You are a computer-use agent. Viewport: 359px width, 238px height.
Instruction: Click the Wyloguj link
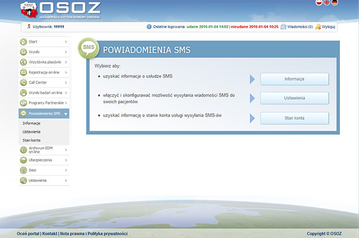pyautogui.click(x=329, y=27)
